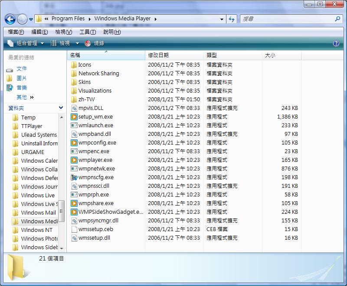Open the 文件 favorite link
This screenshot has width=347, height=286.
(x=22, y=69)
